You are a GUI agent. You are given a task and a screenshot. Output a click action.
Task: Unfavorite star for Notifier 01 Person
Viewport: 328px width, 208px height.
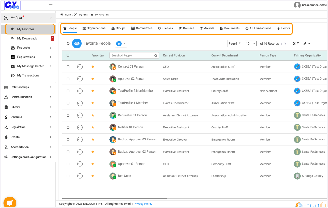[x=93, y=127]
